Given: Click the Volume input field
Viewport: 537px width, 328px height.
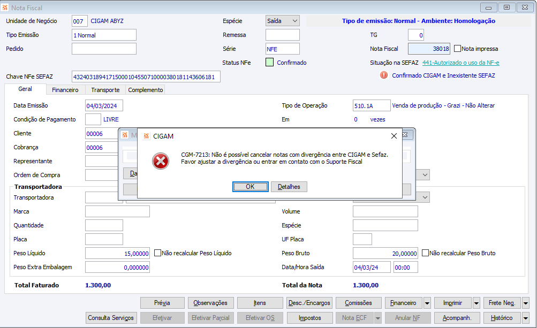Looking at the screenshot, I should coord(385,211).
